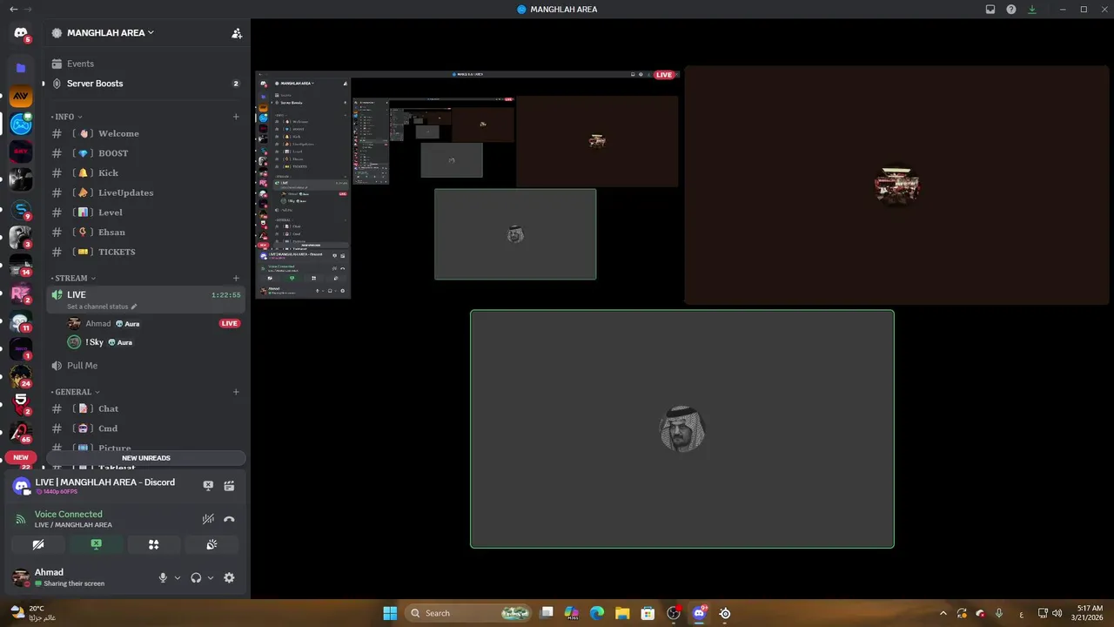The height and width of the screenshot is (627, 1114).
Task: Open the purple folder server icon
Action: point(21,67)
